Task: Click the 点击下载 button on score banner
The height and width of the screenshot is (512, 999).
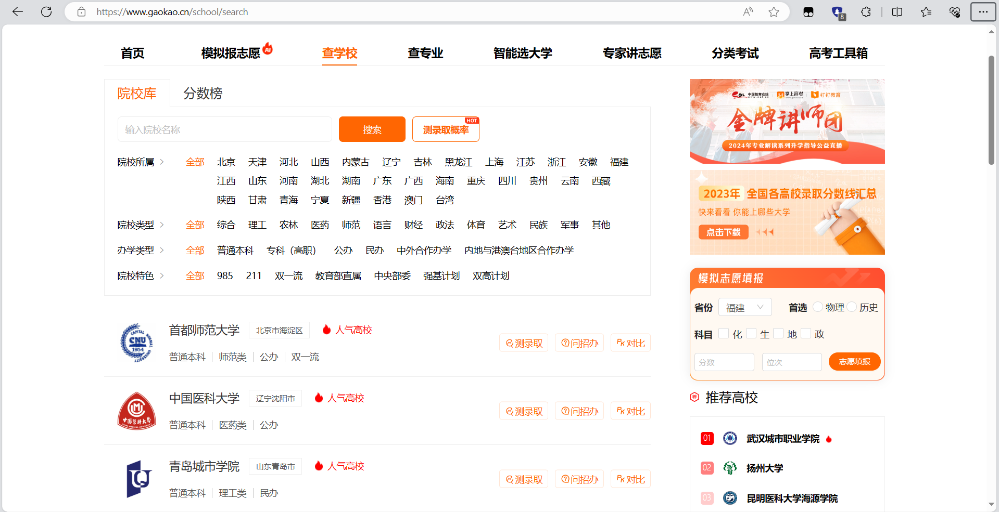Action: [x=723, y=232]
